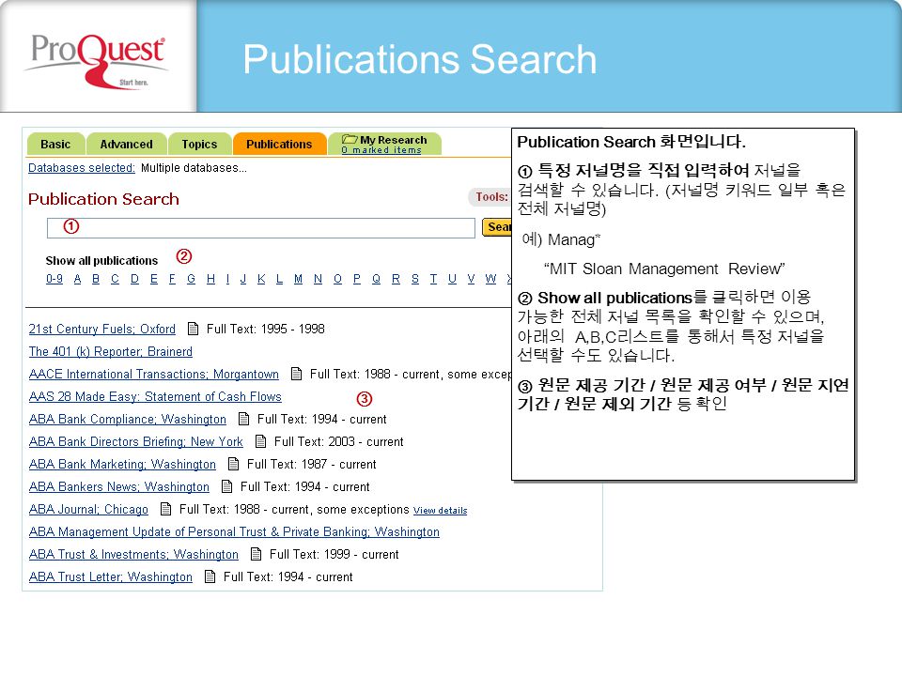Show publications starting with 0-9

coord(54,279)
